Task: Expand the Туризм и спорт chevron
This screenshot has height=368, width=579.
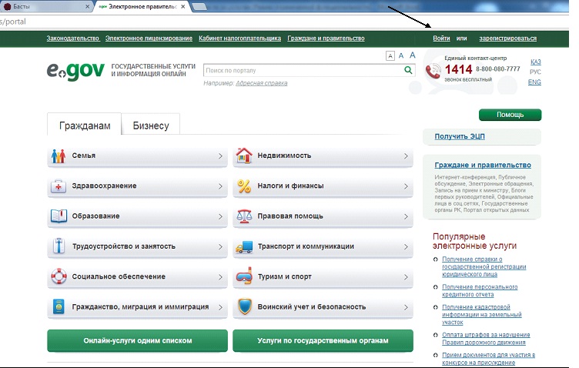Action: [x=406, y=276]
